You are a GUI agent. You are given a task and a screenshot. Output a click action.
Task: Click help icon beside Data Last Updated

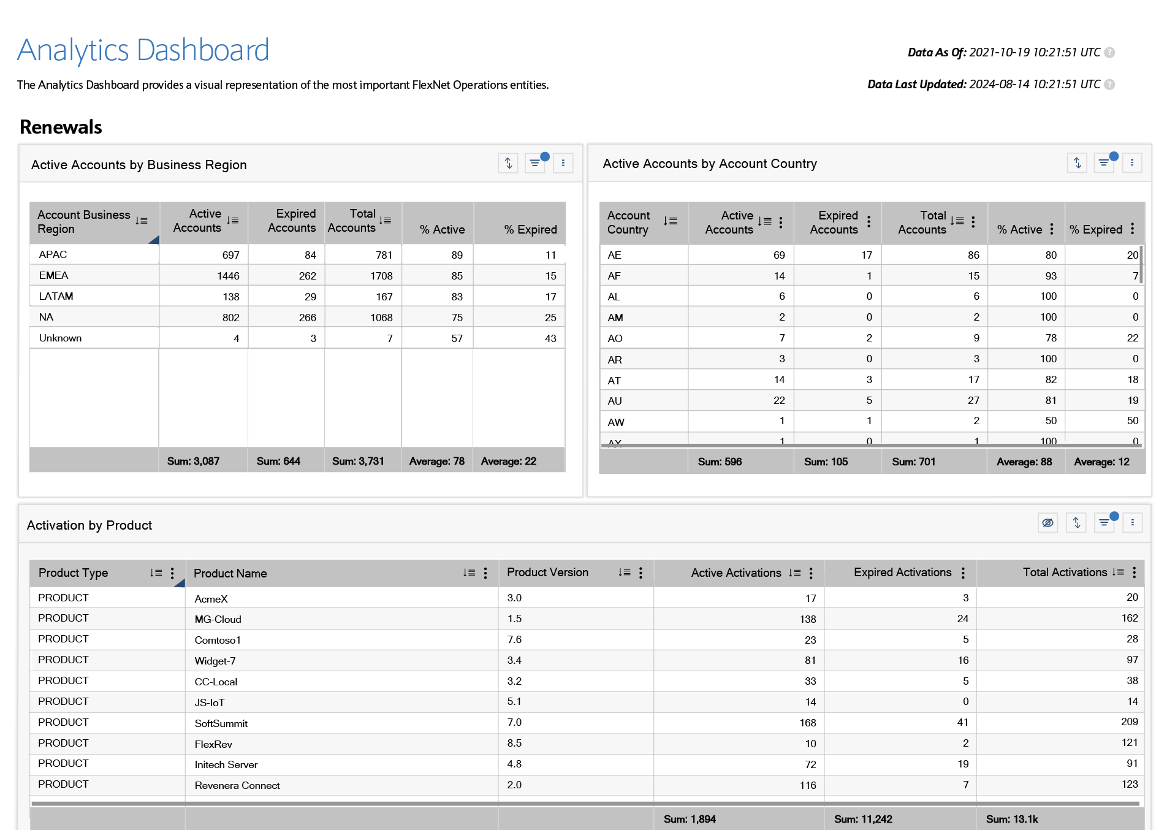coord(1109,85)
